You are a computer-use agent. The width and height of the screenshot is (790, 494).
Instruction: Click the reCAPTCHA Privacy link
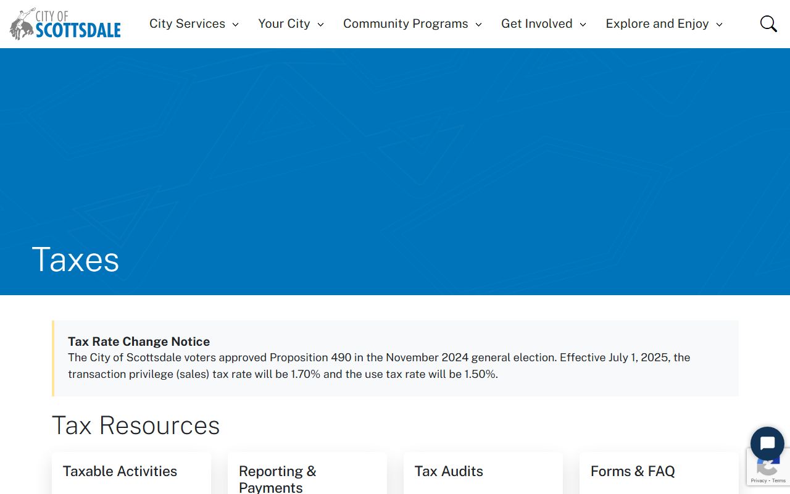pos(759,480)
